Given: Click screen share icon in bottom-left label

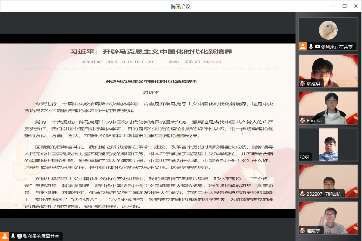Looking at the screenshot, I should [20, 236].
